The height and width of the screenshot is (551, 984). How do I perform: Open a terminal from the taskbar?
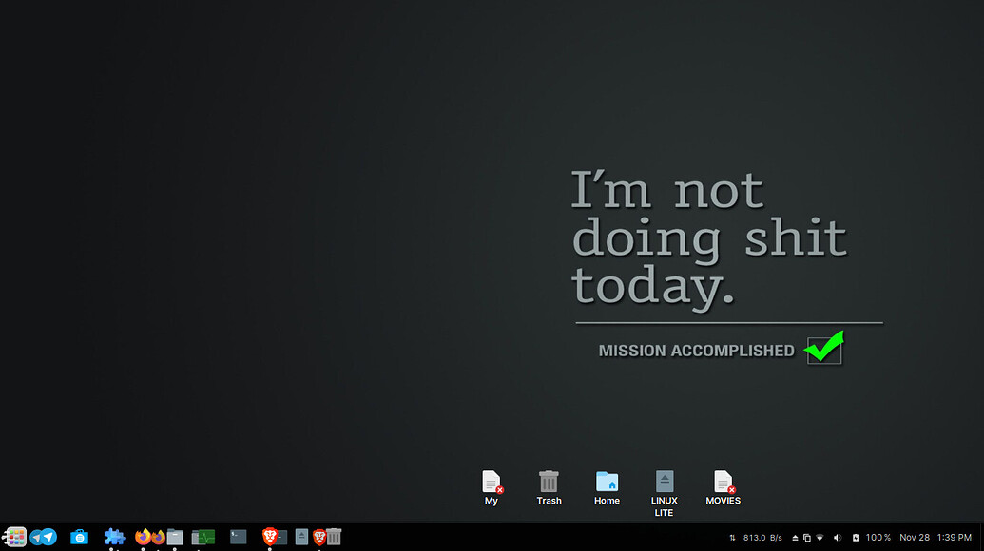coord(239,537)
